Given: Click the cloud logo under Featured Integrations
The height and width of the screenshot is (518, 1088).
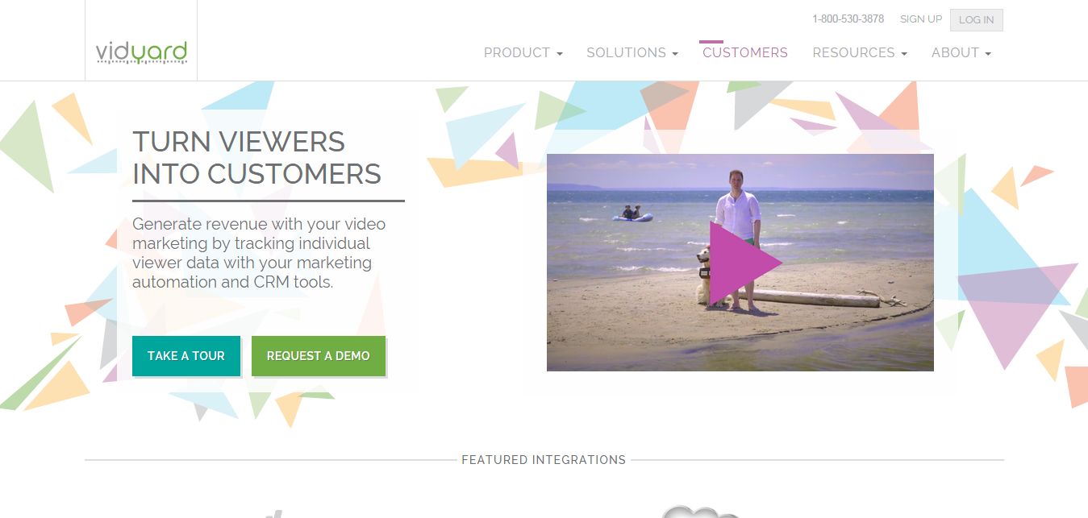Looking at the screenshot, I should tap(700, 512).
